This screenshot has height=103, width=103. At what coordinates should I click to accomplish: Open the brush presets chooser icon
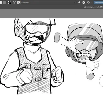(19, 2)
